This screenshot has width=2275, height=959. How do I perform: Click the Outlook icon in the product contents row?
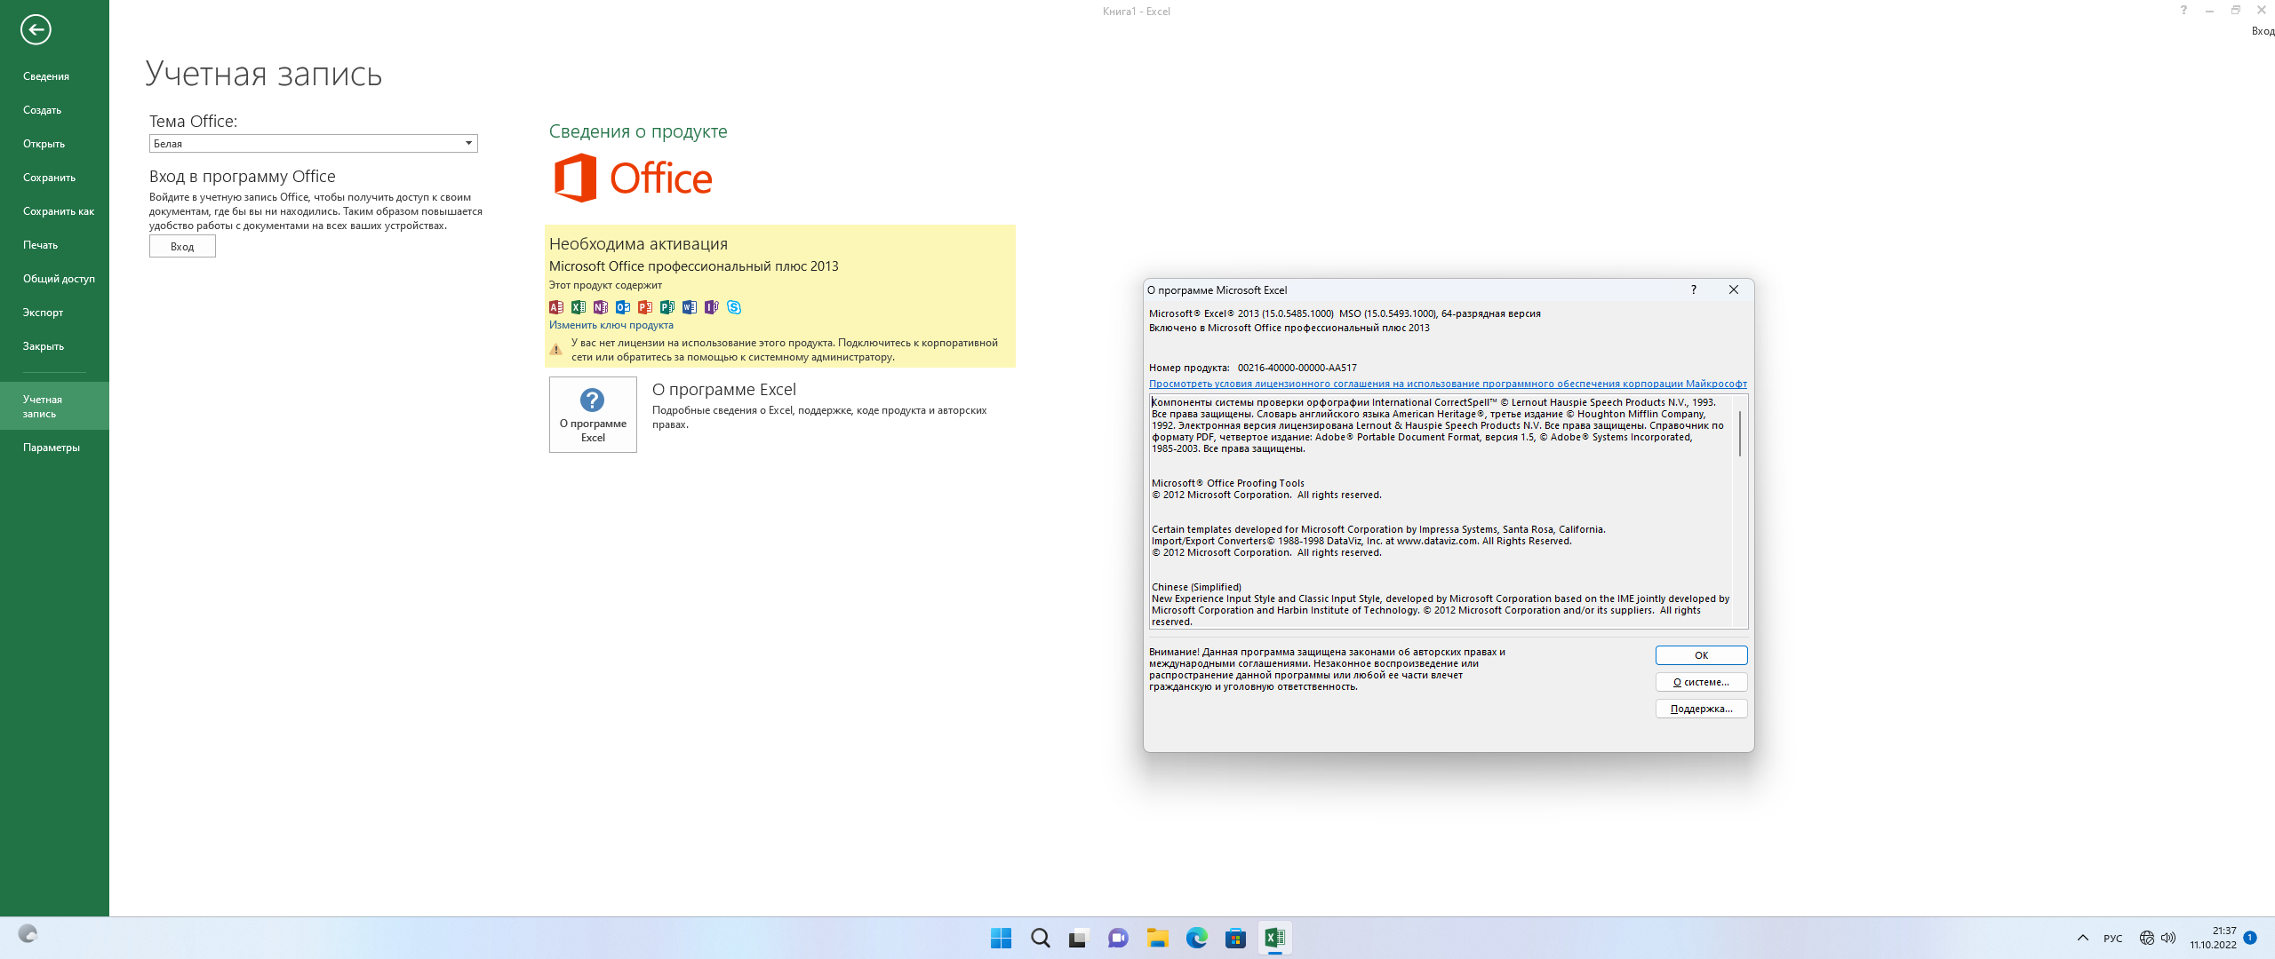[623, 307]
